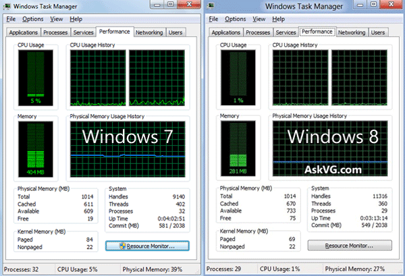Click Threads value 402 in Windows 7 window
405x276 pixels.
point(180,204)
